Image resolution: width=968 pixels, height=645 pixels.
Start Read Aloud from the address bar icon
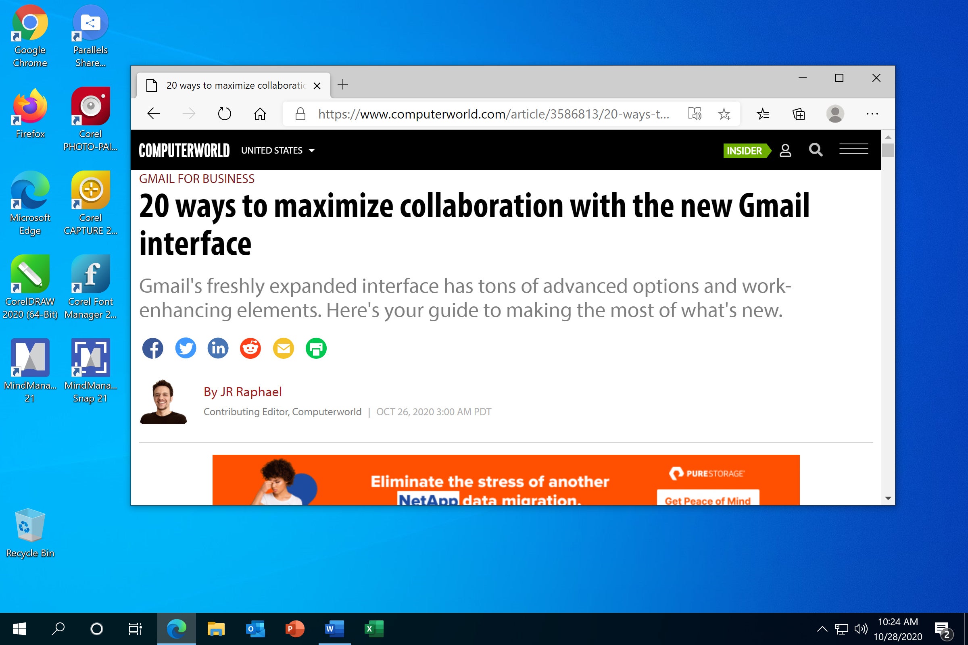point(695,114)
